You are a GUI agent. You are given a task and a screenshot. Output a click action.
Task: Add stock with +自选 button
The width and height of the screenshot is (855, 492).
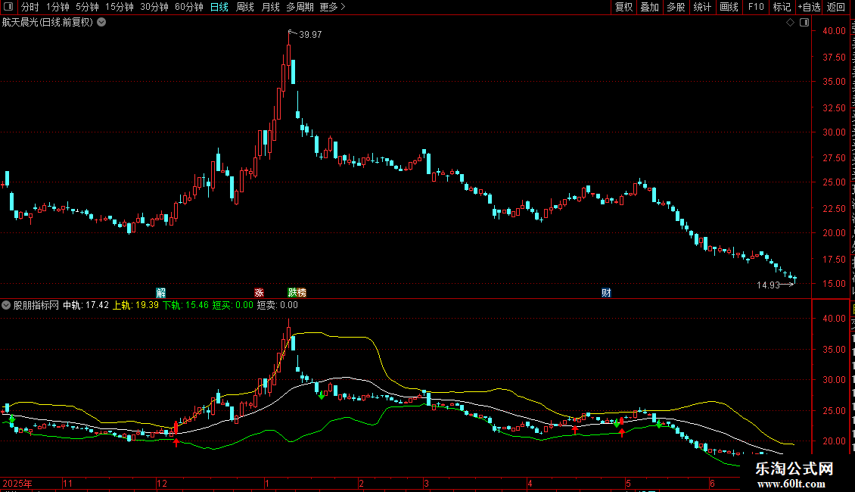809,7
